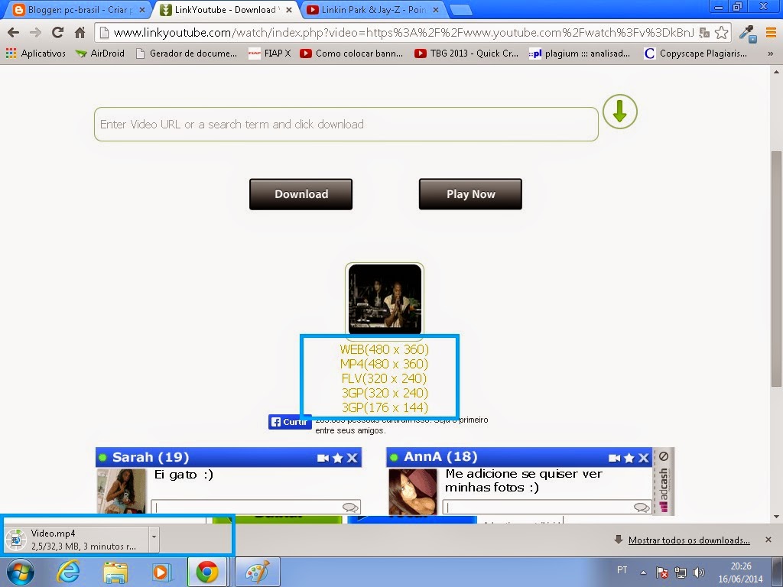Close the Blogger pc-brasil tab
This screenshot has height=587, width=783.
coord(141,9)
